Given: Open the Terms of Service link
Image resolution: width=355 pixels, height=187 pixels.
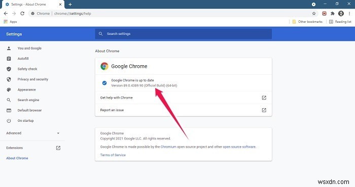Looking at the screenshot, I should pos(113,155).
